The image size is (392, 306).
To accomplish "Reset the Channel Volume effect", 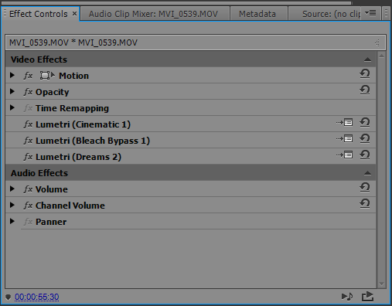I will pyautogui.click(x=365, y=204).
